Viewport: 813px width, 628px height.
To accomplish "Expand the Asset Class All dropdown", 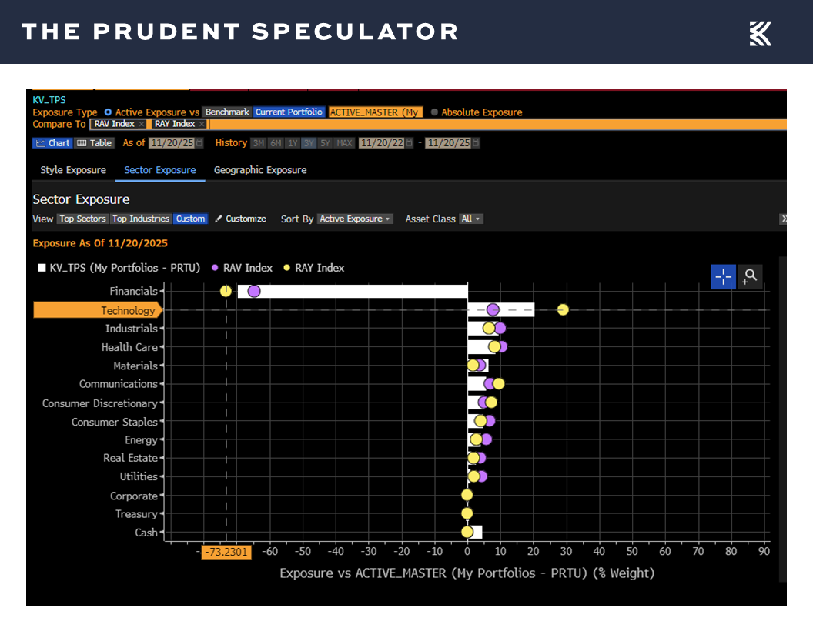I will click(x=472, y=219).
